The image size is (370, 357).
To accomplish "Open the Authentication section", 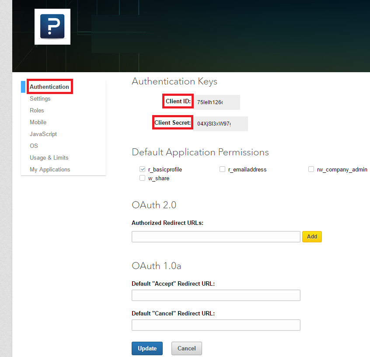I will click(x=49, y=86).
